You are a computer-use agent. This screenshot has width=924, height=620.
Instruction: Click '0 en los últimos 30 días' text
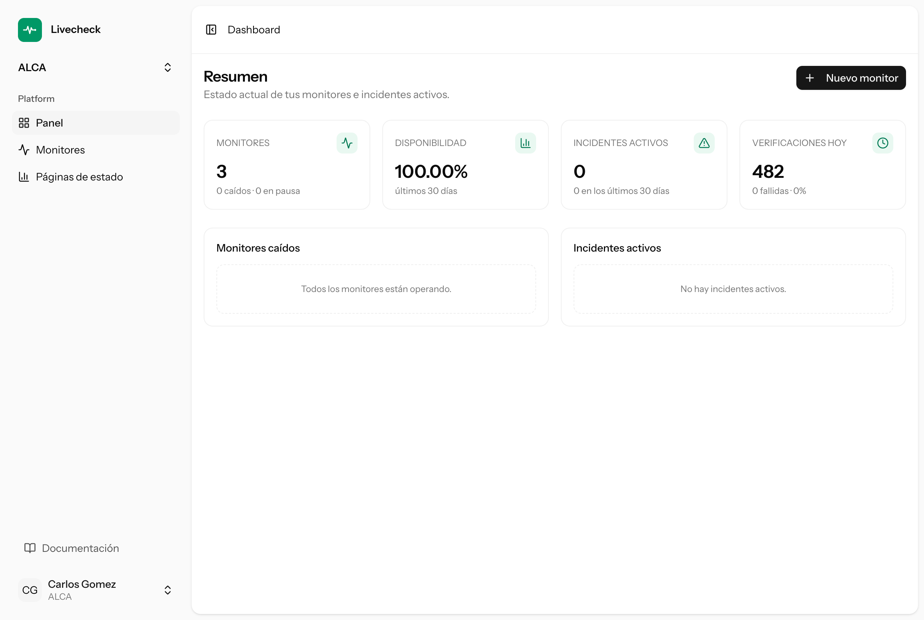pos(621,191)
